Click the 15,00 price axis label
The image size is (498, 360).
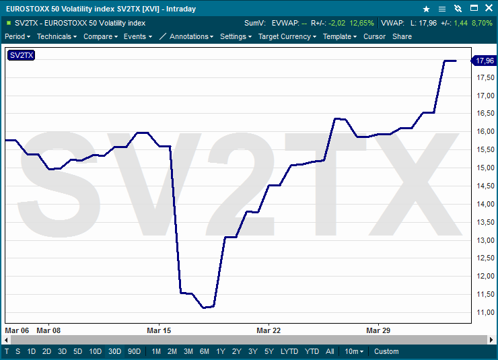486,168
